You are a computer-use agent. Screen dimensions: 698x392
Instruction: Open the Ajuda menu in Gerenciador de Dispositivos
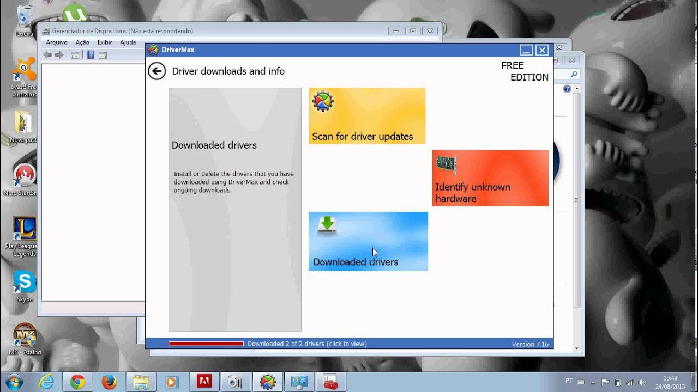(128, 42)
